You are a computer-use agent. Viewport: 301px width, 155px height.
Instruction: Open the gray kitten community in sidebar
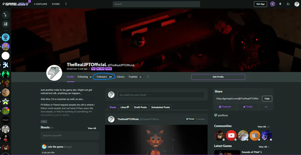[x=6, y=129]
